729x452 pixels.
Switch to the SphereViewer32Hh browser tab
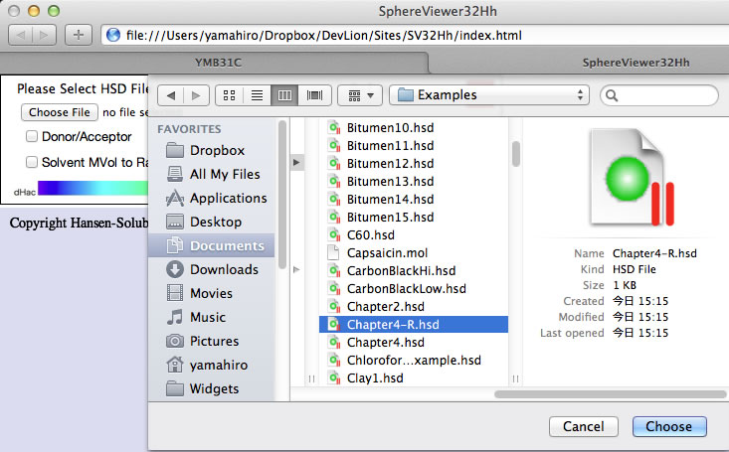(x=636, y=63)
